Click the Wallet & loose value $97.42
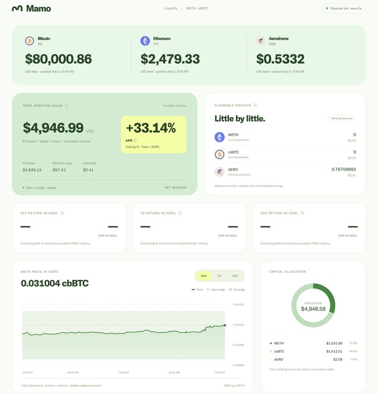377x394 pixels. tap(59, 170)
